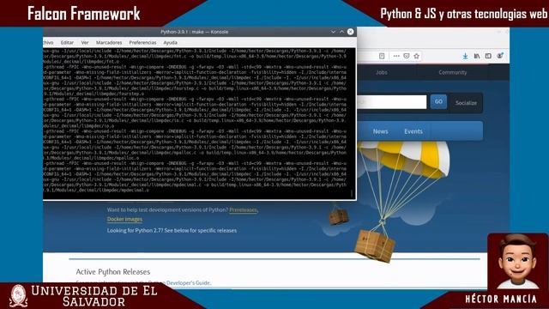Open News section link
549x309 pixels.
coord(381,131)
